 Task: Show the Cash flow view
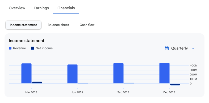click(87, 25)
